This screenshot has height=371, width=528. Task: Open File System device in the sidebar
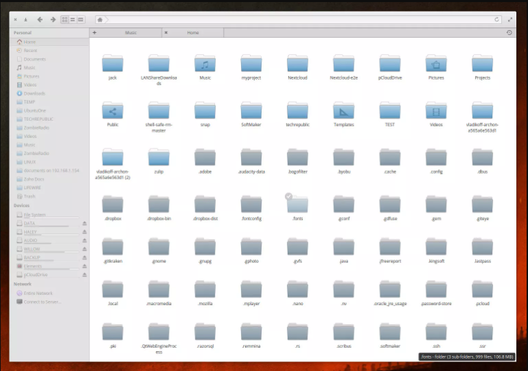[x=49, y=214]
